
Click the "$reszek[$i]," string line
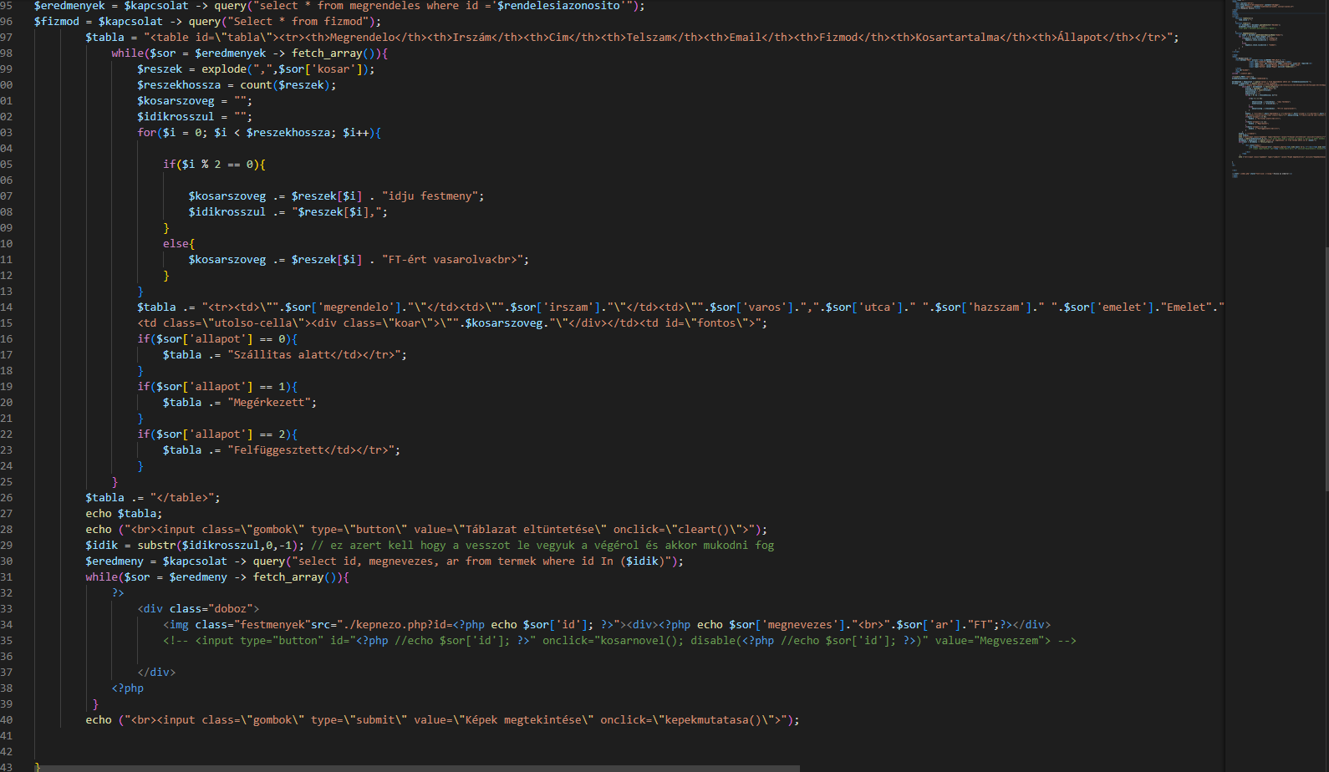tap(288, 212)
